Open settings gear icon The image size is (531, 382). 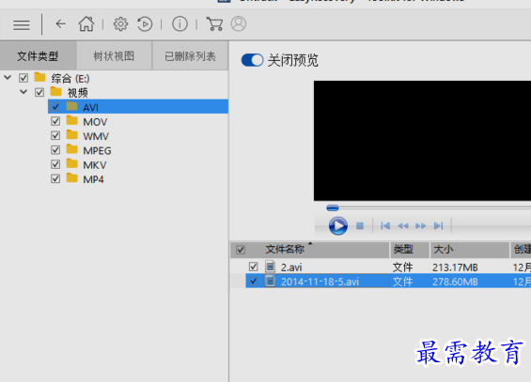[120, 24]
